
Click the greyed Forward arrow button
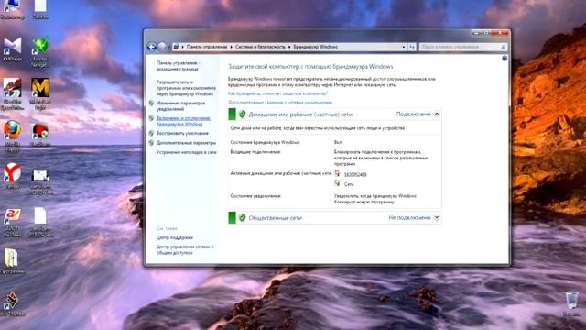click(x=162, y=47)
